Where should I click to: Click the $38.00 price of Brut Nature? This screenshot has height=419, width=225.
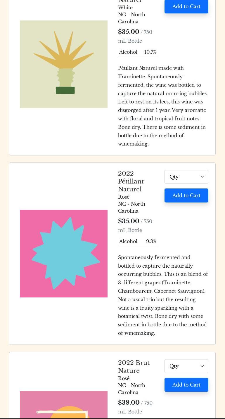(129, 403)
